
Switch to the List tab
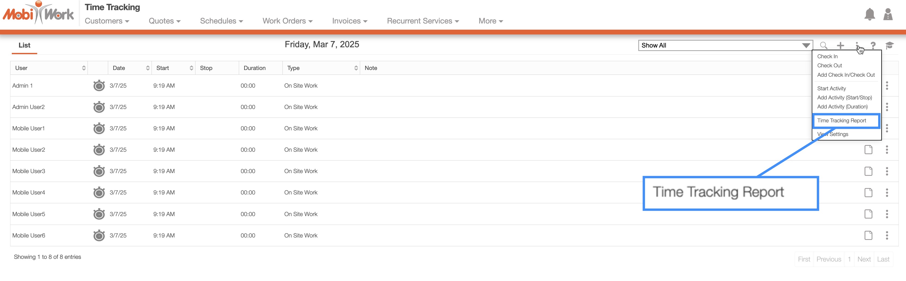click(24, 45)
